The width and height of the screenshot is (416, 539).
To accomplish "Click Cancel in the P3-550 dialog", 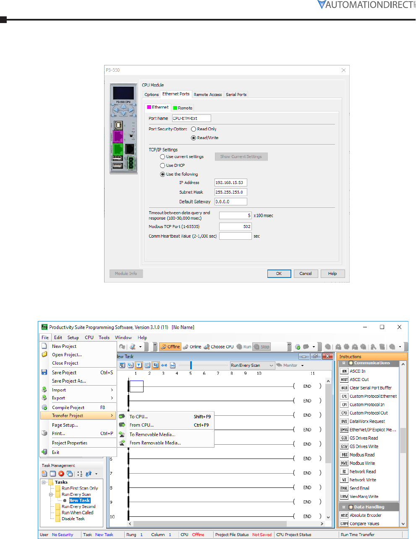I will pos(306,274).
